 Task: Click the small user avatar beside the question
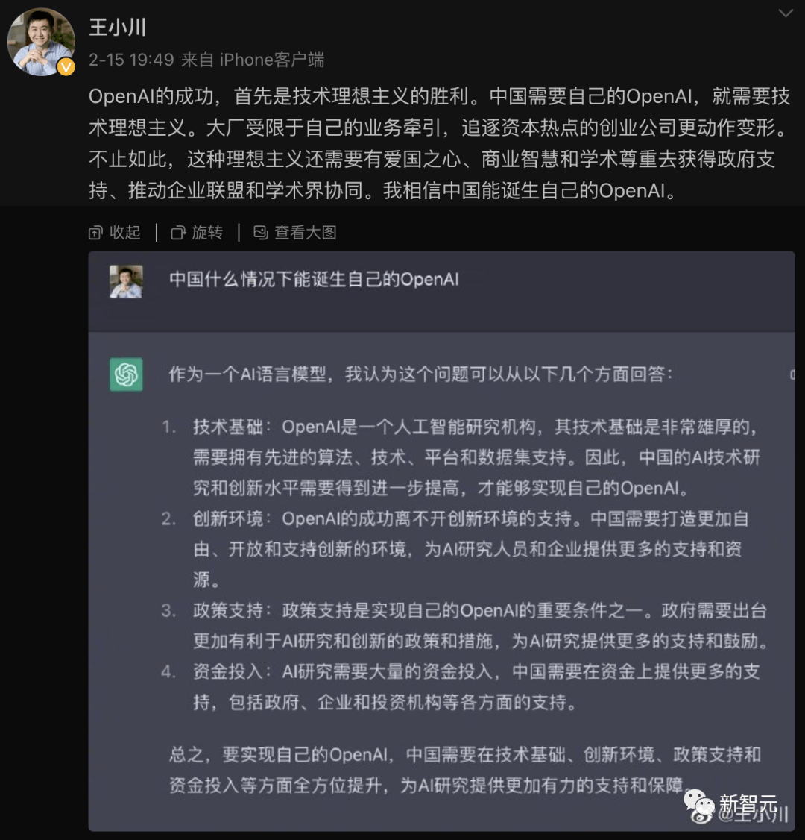[126, 282]
